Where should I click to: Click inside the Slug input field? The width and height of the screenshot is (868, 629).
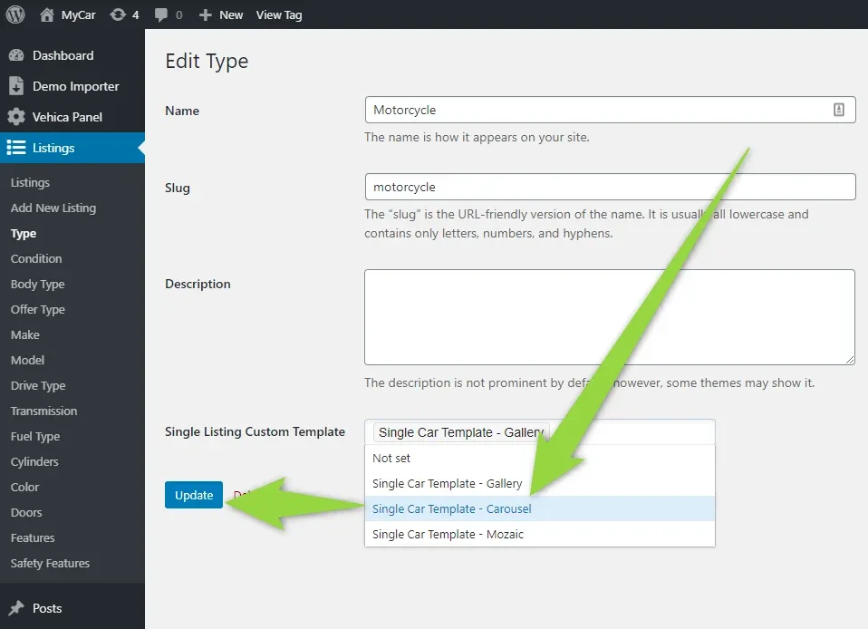[x=610, y=187]
